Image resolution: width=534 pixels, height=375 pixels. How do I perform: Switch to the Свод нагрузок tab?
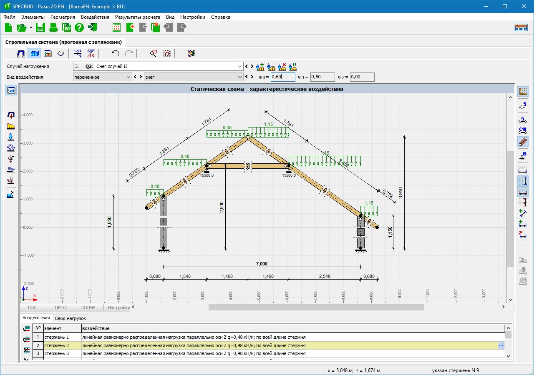click(x=71, y=318)
